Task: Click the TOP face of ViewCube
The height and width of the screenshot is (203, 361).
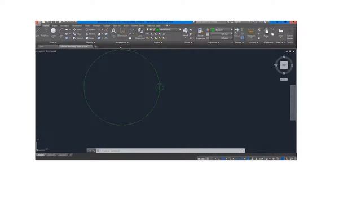Action: pos(284,65)
